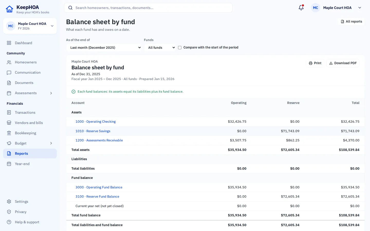Expand the Budget submenu chevron
This screenshot has width=370, height=231.
tap(51, 143)
